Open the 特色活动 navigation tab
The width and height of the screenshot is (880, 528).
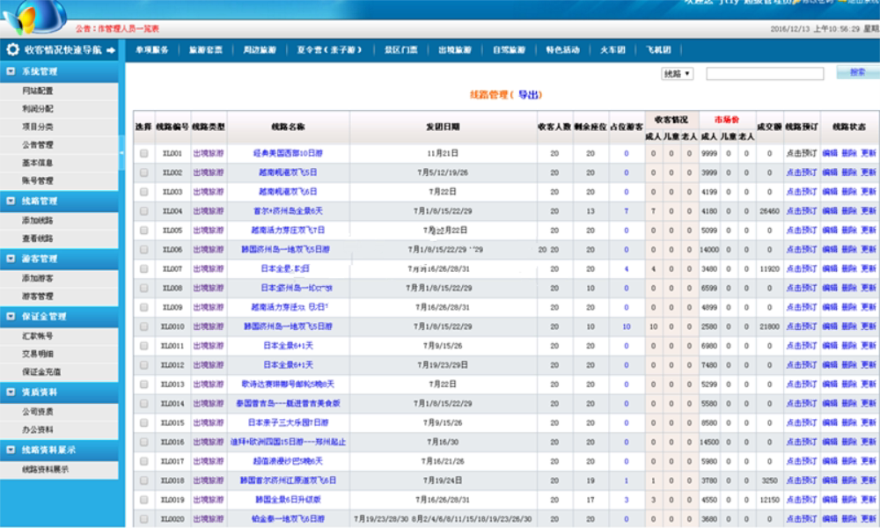pos(563,50)
